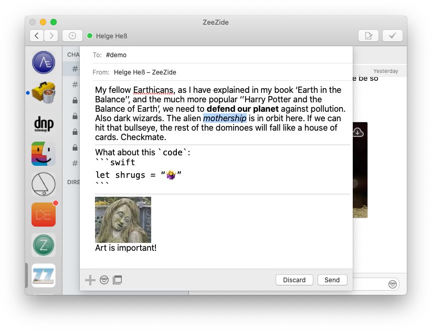Send the drafted message
This screenshot has height=330, width=432.
click(x=332, y=280)
